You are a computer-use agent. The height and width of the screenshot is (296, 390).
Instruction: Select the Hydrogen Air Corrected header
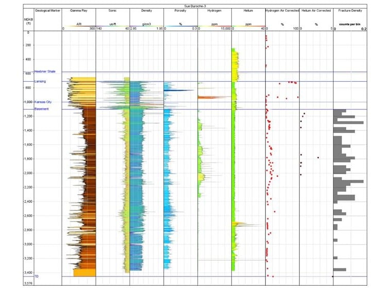click(x=281, y=10)
